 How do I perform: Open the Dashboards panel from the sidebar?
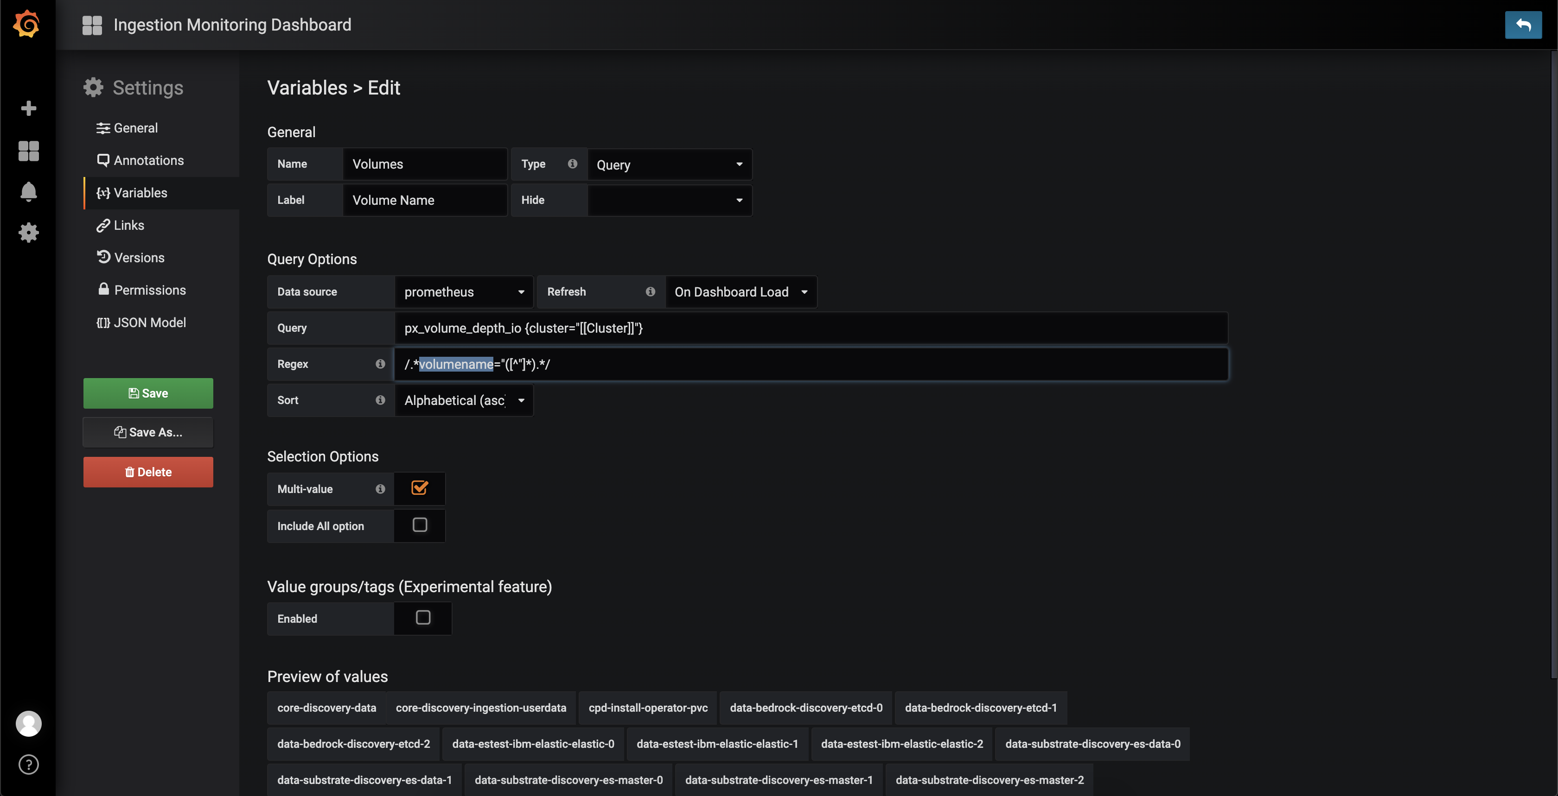click(28, 151)
